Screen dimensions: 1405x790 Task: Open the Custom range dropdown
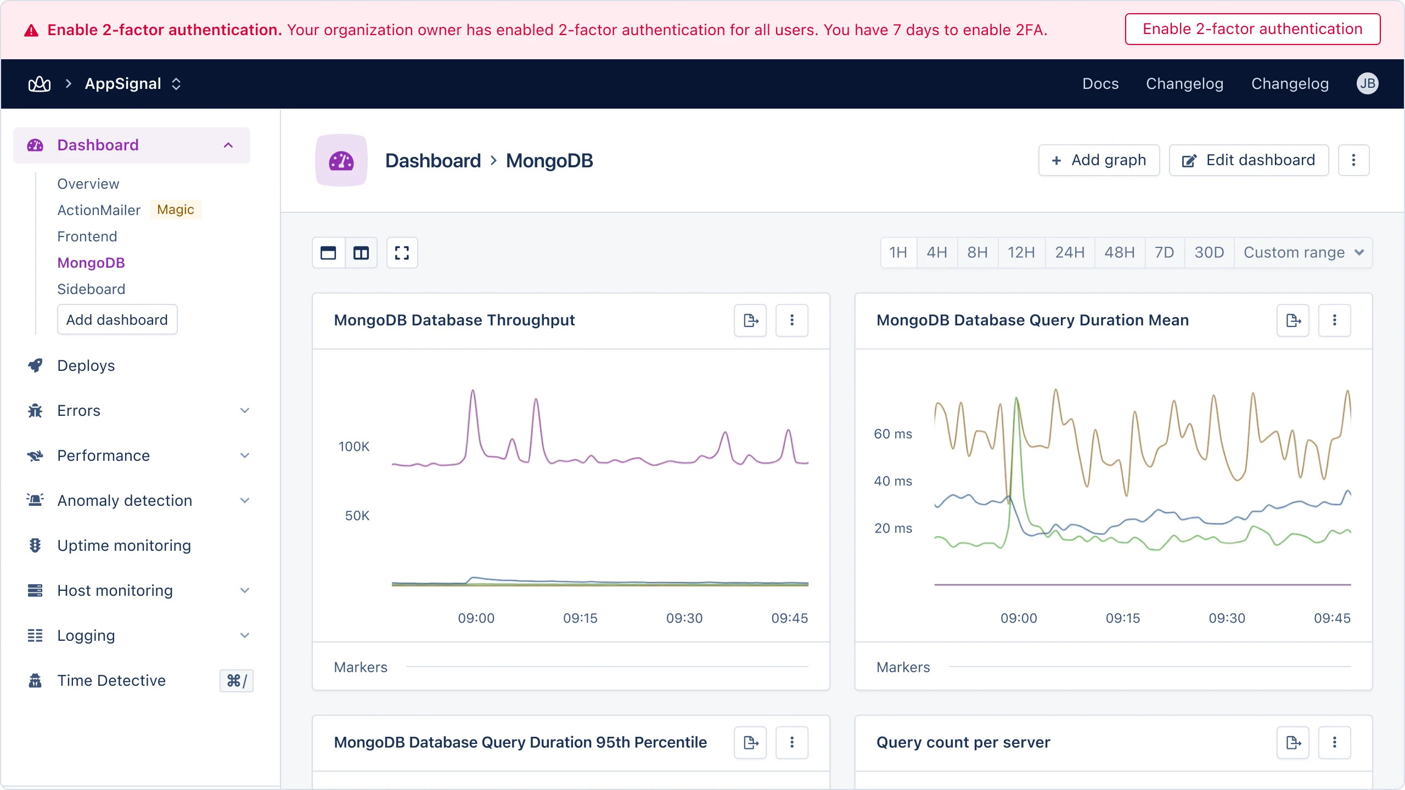[1303, 252]
